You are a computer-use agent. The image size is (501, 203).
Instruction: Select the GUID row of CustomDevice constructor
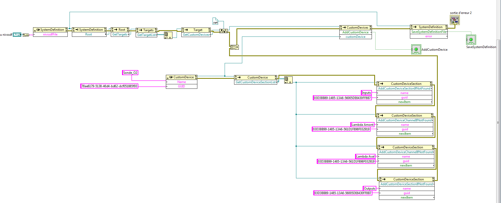(x=182, y=86)
